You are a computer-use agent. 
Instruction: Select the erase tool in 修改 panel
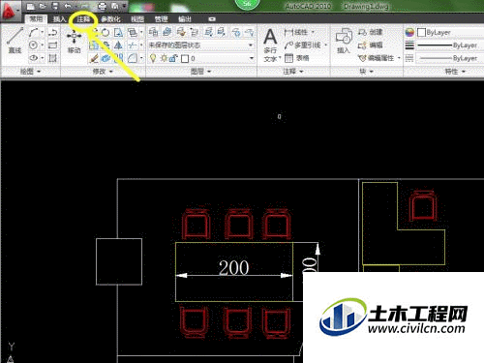(x=94, y=58)
